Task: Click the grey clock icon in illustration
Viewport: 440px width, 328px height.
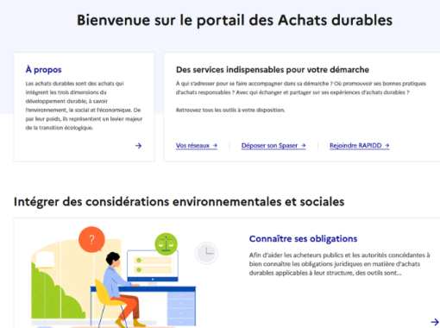Action: (206, 253)
